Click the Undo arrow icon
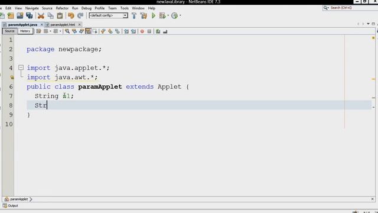This screenshot has width=378, height=213. 71,16
